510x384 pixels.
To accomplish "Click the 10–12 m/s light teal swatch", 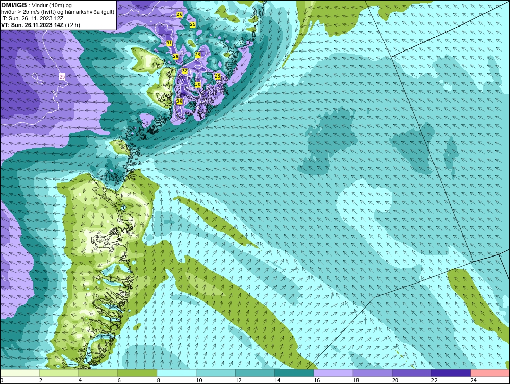I will click(216, 373).
